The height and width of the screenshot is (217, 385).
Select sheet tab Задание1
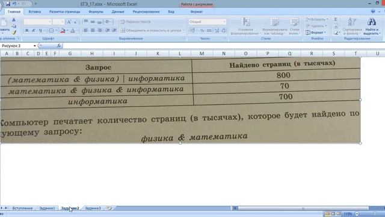coord(47,208)
